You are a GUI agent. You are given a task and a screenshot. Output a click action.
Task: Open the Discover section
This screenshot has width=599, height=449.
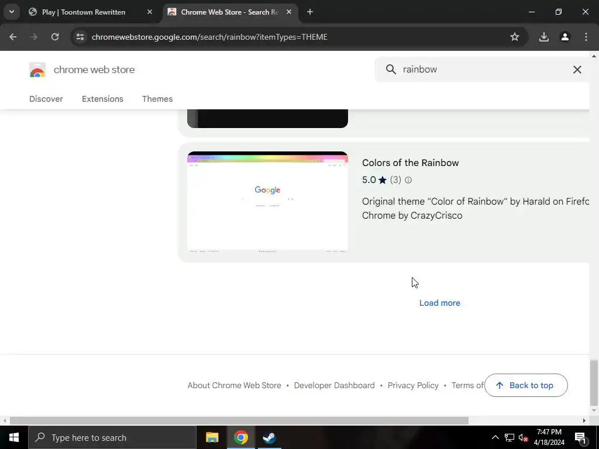(46, 99)
